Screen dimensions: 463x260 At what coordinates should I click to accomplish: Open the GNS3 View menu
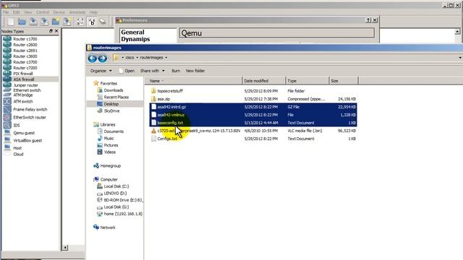(x=28, y=12)
